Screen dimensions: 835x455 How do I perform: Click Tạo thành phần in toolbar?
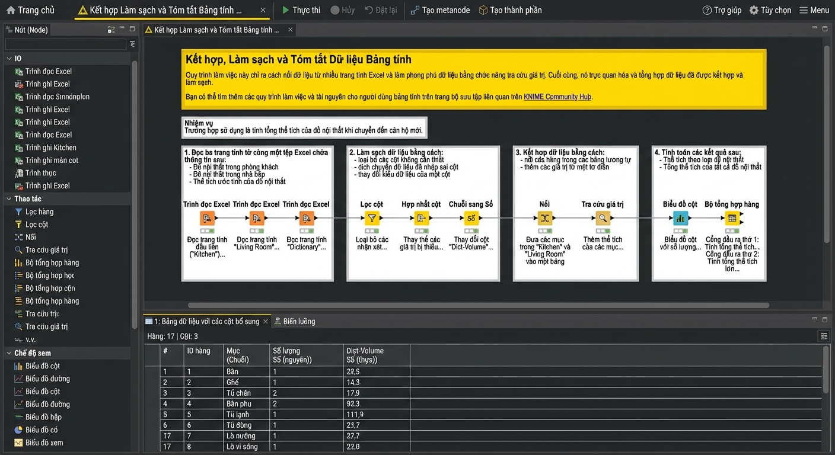510,10
